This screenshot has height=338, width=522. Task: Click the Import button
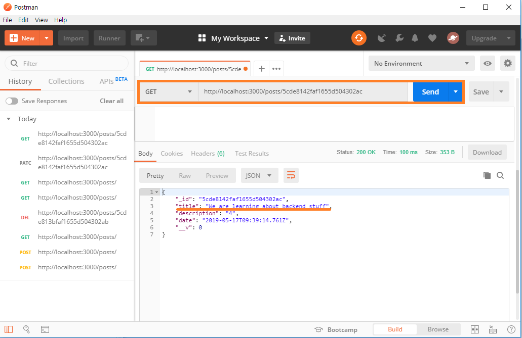[73, 38]
